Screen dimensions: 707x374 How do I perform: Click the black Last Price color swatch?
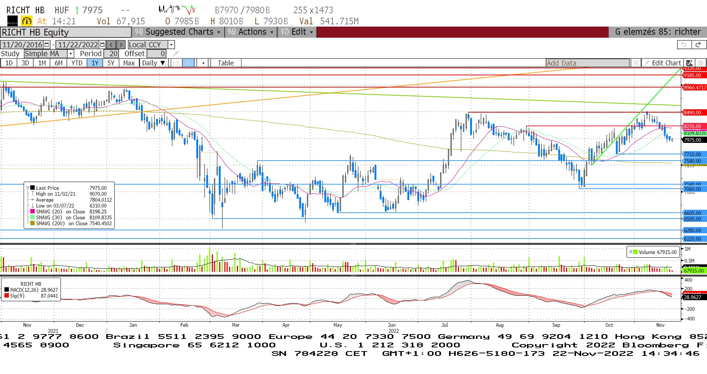[x=32, y=188]
